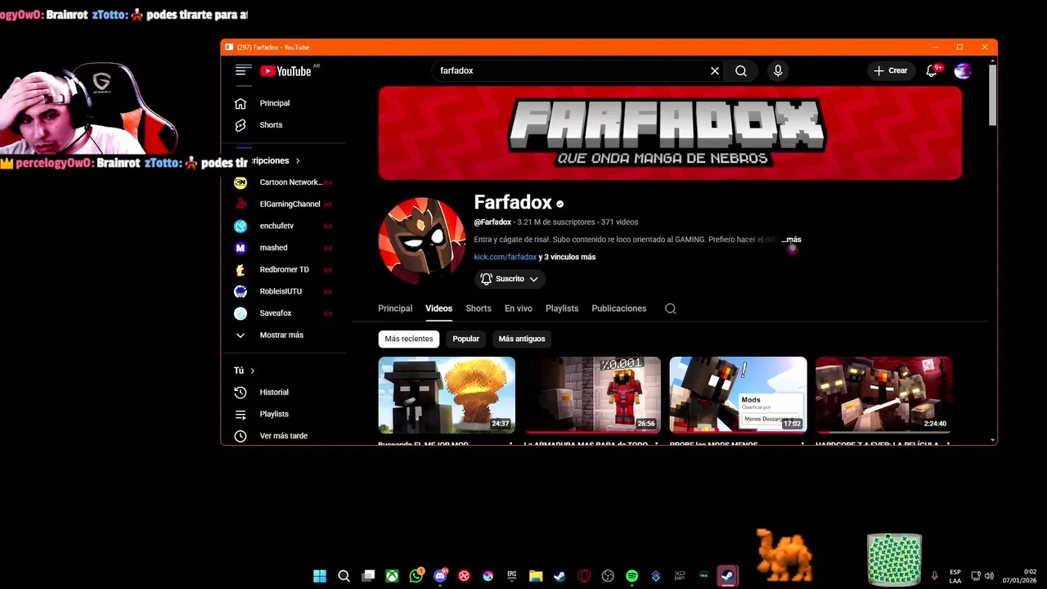
Task: Open the Suscrito notification dropdown
Action: coord(510,279)
